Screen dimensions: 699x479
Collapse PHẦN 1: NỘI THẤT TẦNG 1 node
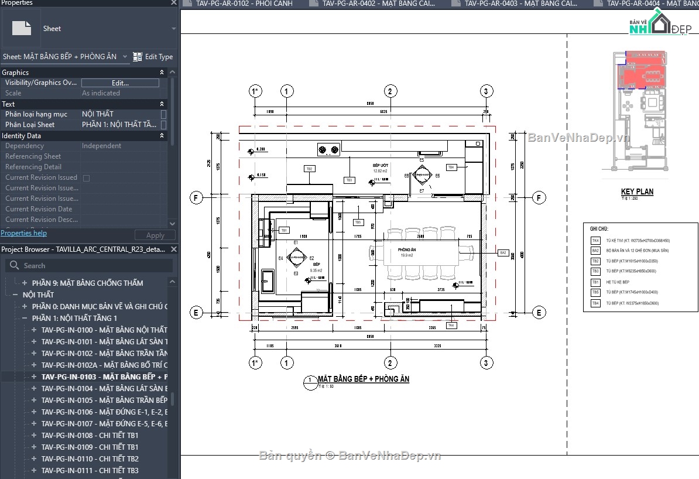point(25,318)
